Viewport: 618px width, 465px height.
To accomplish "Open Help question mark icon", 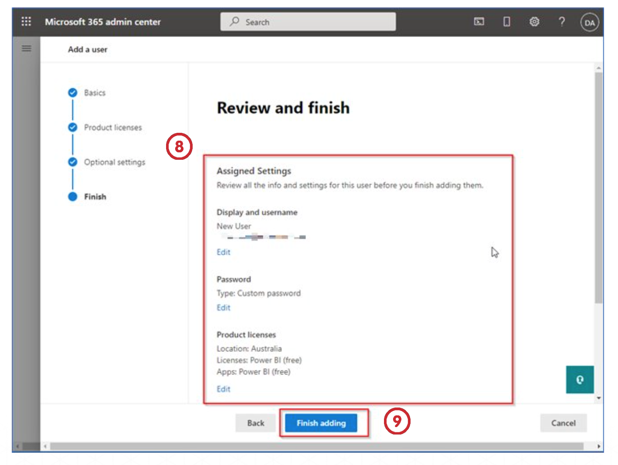I will coord(562,22).
